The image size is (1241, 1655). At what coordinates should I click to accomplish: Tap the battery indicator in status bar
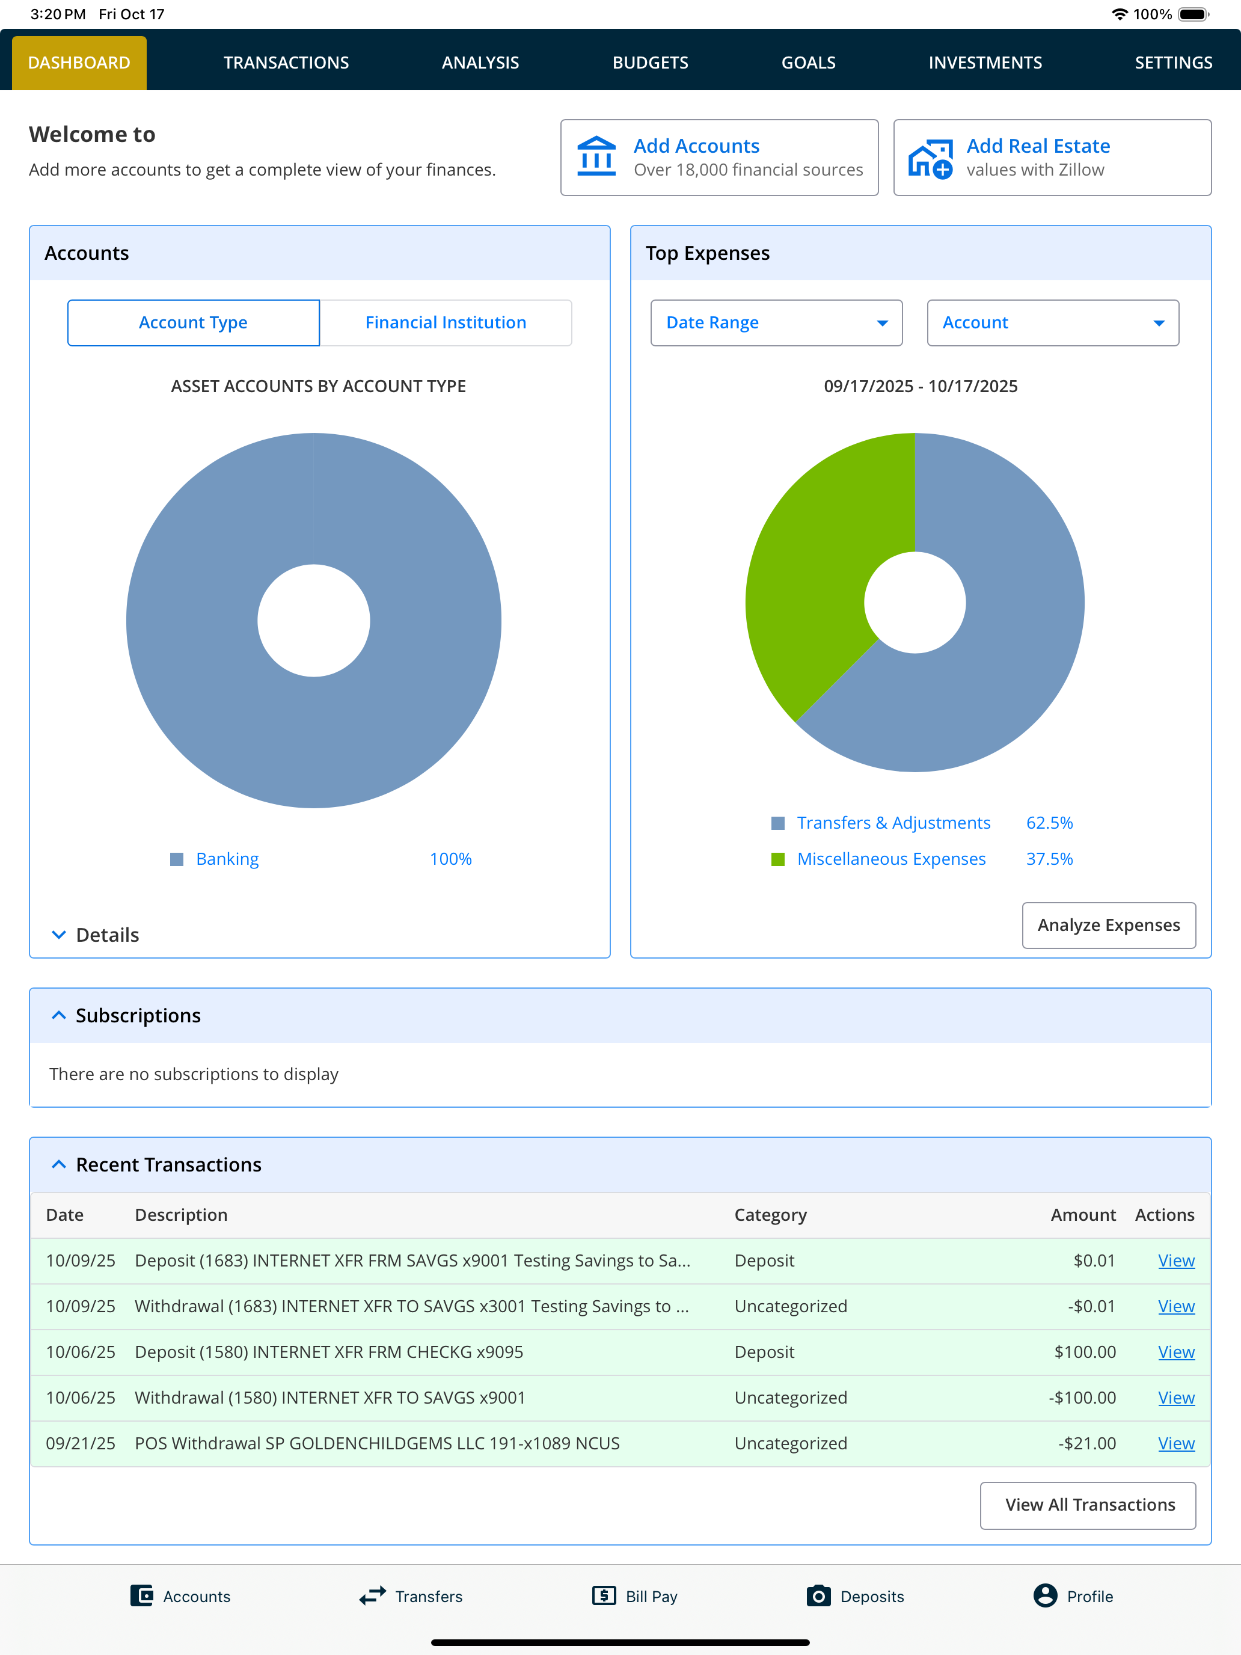(x=1194, y=14)
